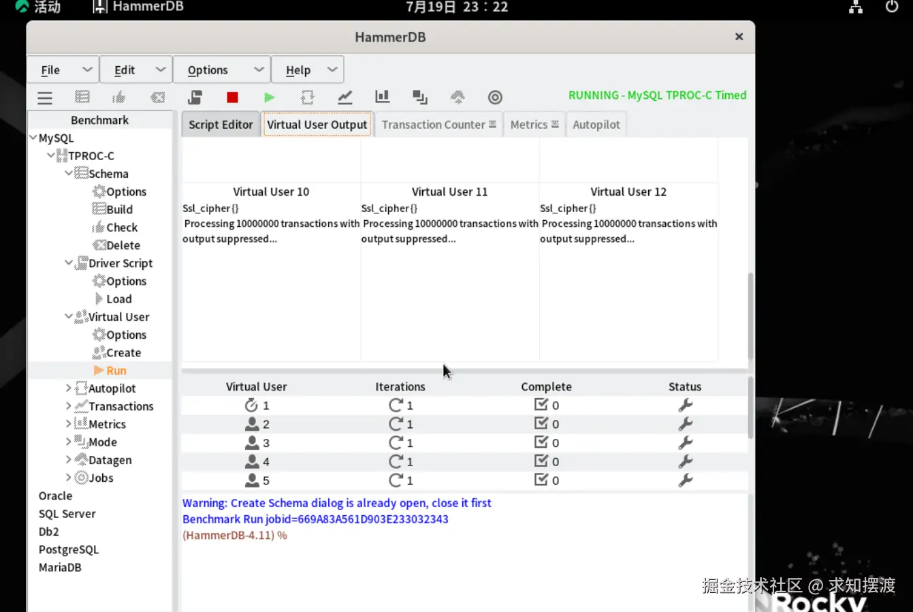Click the Benchmark panel header
The image size is (913, 612).
point(99,120)
